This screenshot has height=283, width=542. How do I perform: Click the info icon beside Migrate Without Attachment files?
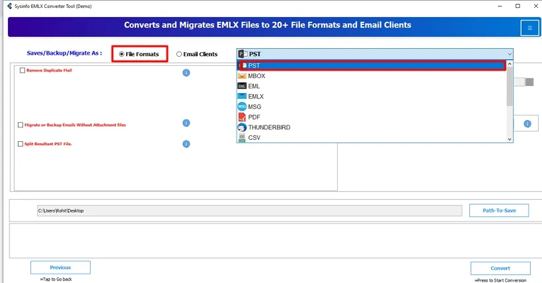tap(186, 123)
